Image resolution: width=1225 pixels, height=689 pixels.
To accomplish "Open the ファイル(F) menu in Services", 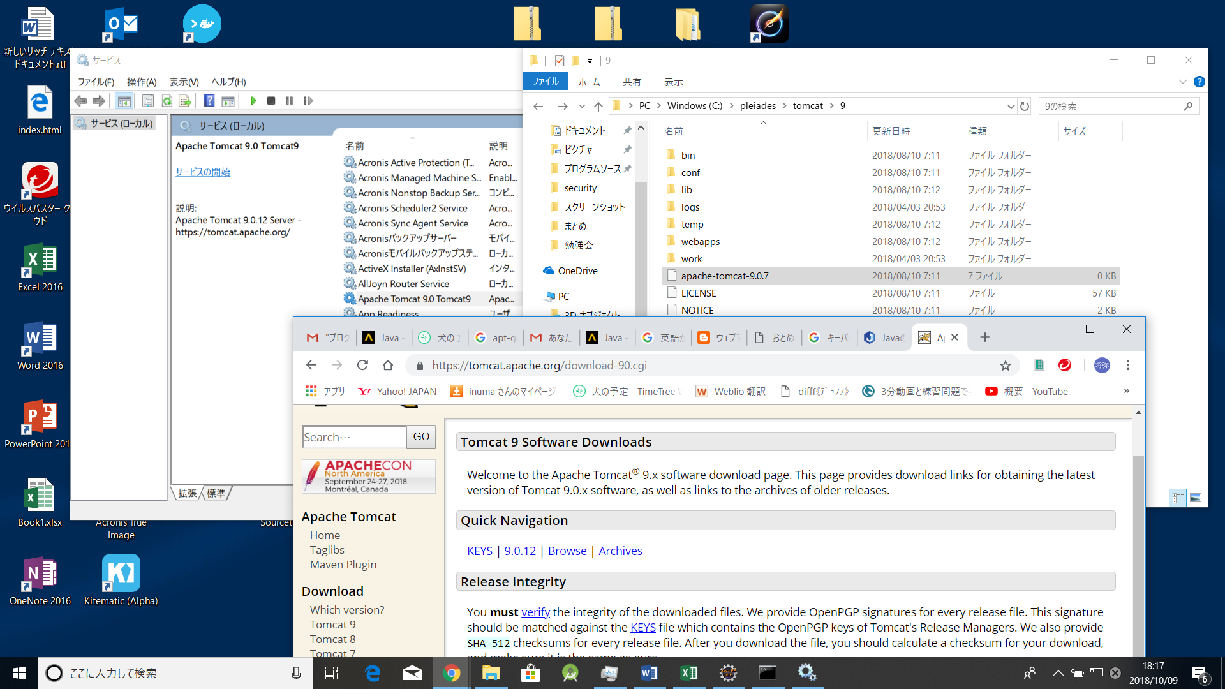I will 96,82.
